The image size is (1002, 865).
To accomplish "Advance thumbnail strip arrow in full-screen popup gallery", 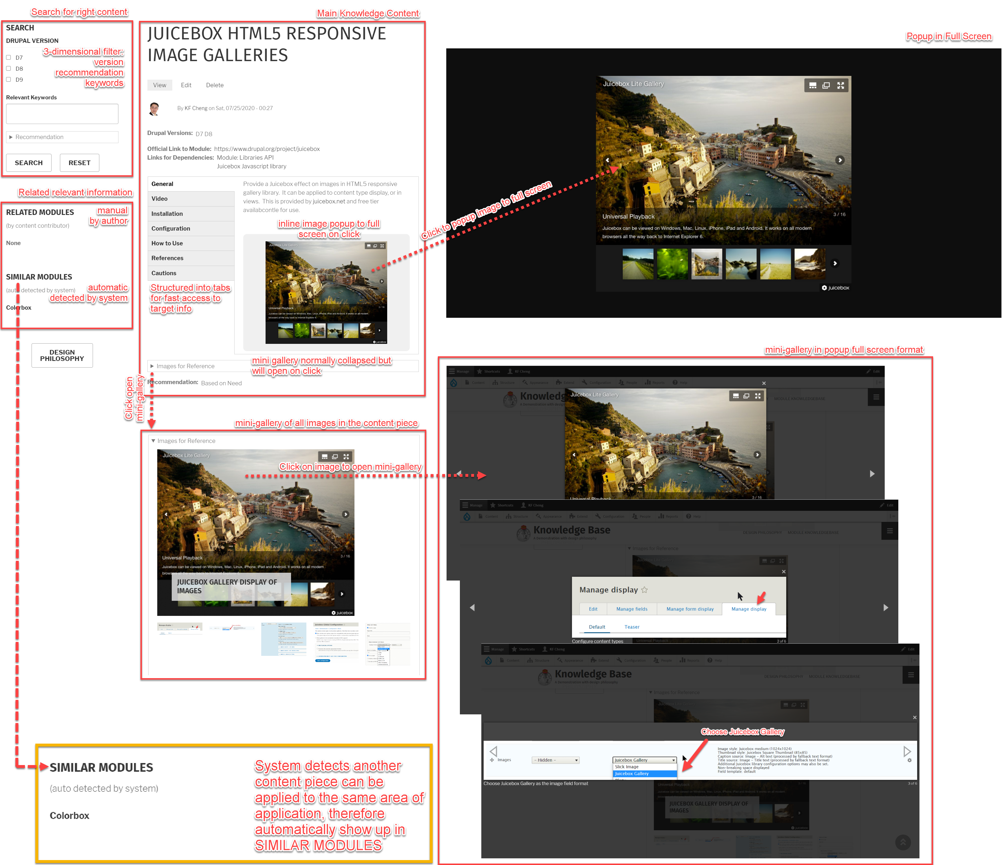I will (835, 264).
